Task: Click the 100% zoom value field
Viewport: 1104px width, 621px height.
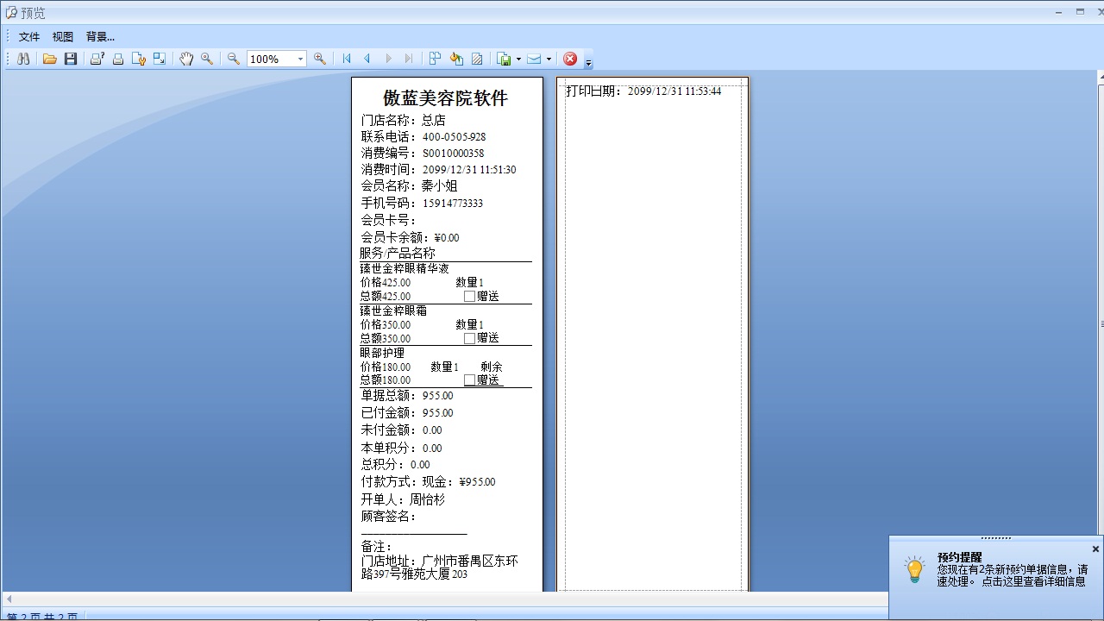Action: (x=272, y=59)
